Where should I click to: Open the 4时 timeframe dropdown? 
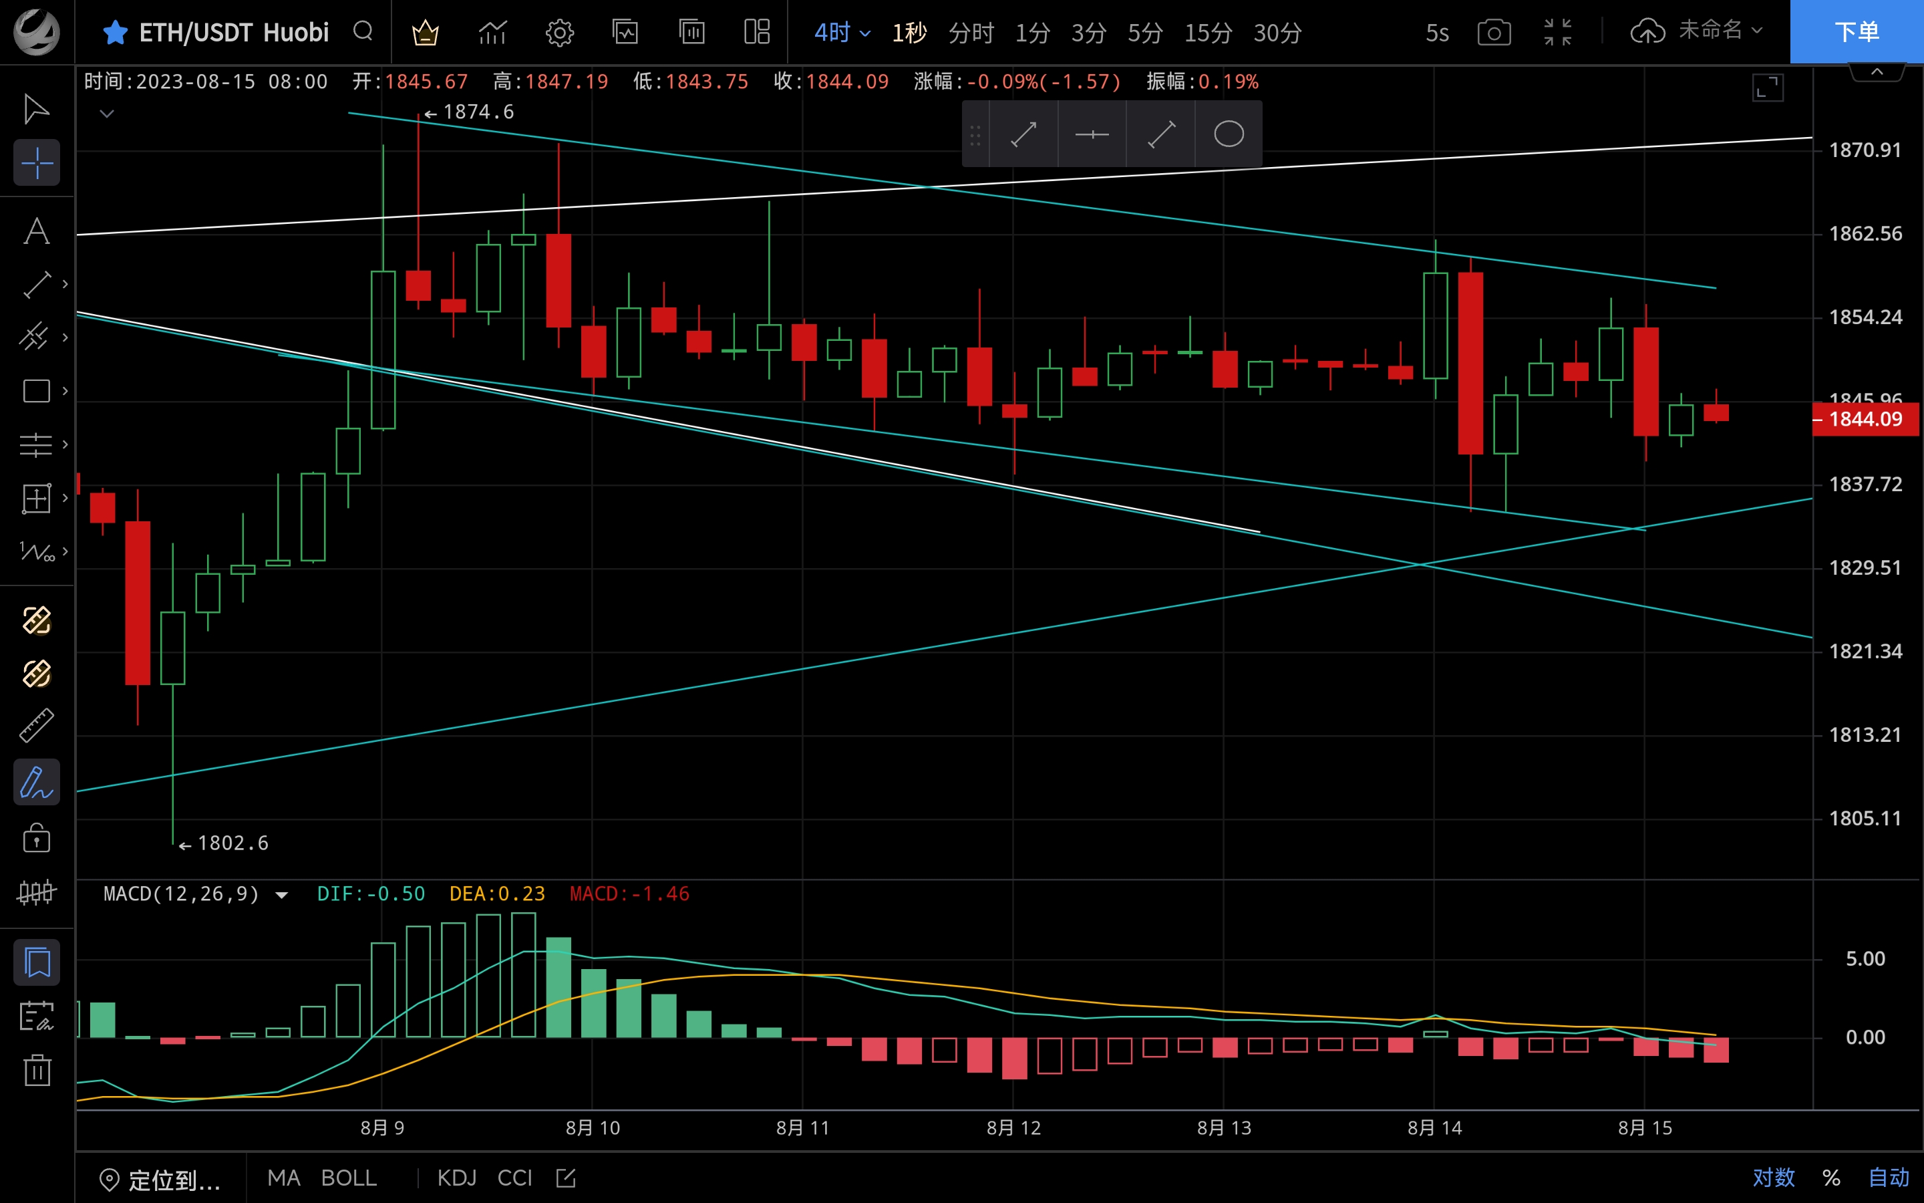coord(842,33)
